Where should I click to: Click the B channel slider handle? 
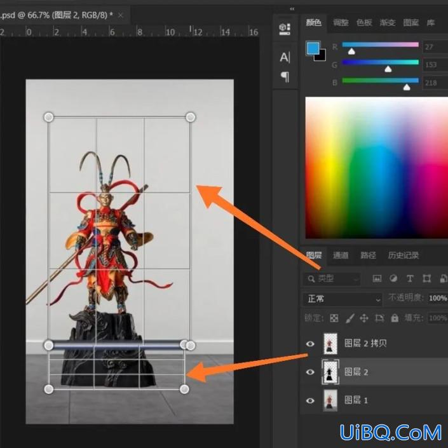pos(407,87)
